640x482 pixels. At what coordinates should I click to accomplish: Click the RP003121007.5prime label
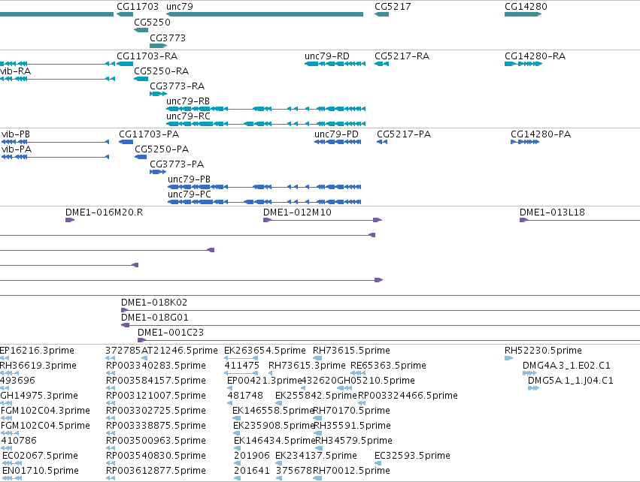tap(156, 396)
